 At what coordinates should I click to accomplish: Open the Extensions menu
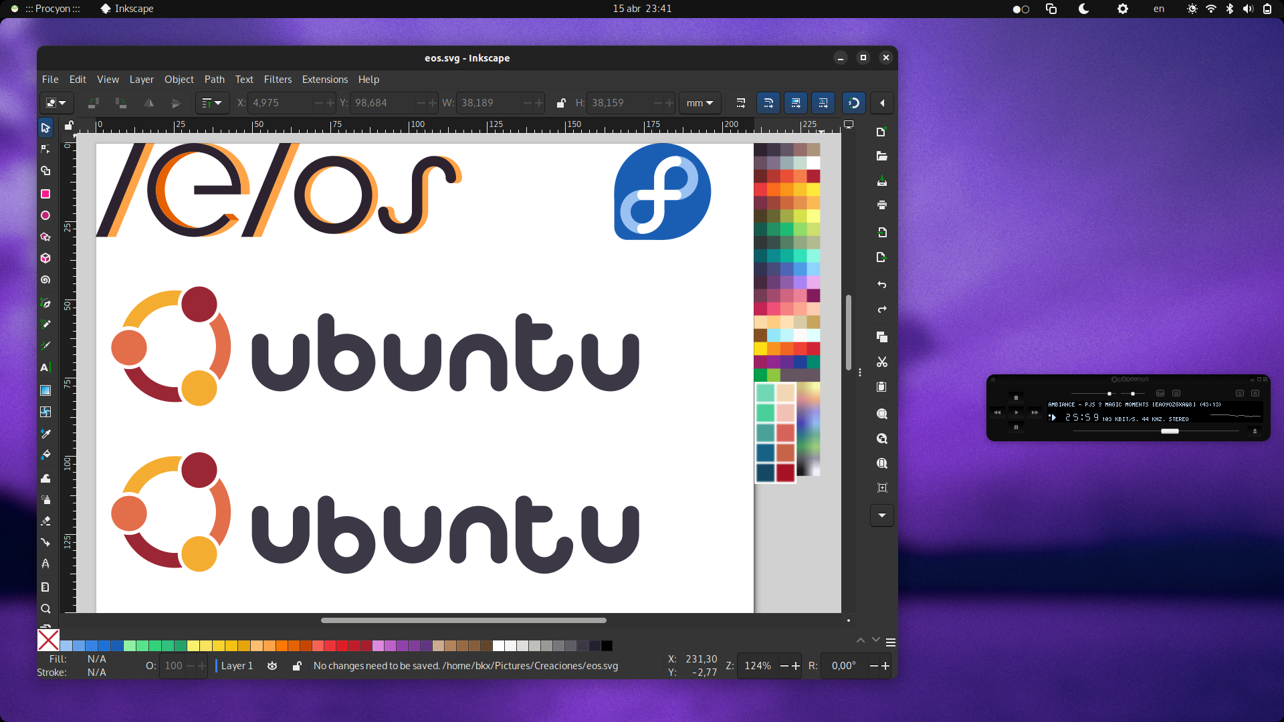click(324, 80)
